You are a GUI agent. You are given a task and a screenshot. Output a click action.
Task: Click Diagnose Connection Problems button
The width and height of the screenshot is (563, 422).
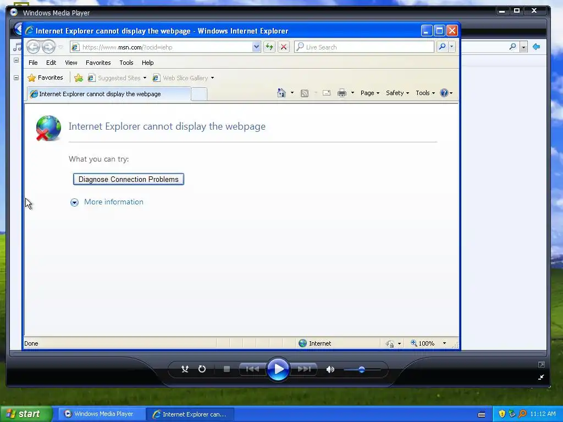pos(129,179)
